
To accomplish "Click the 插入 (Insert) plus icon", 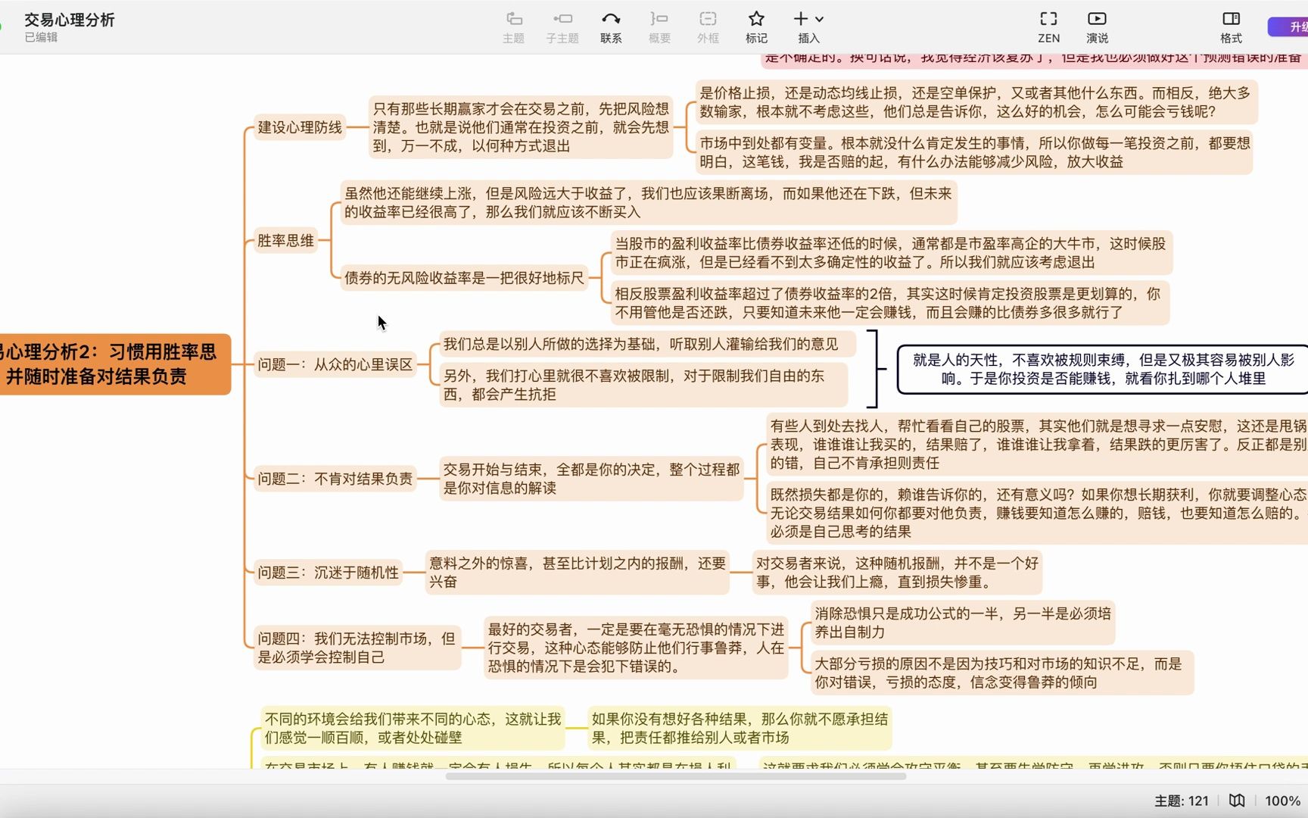I will [x=801, y=19].
